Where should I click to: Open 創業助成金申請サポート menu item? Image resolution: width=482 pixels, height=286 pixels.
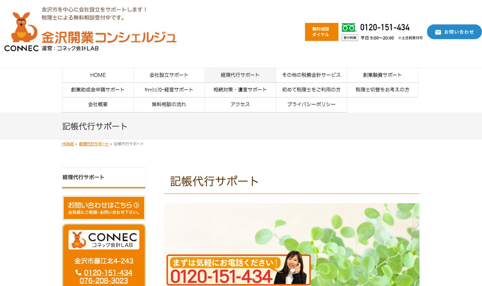[98, 90]
